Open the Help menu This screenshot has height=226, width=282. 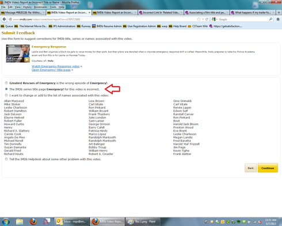(62, 7)
